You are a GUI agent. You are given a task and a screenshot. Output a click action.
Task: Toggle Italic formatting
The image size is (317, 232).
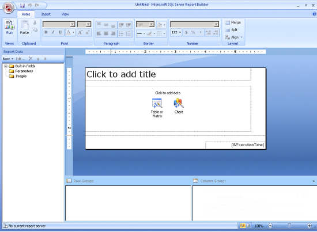53,32
